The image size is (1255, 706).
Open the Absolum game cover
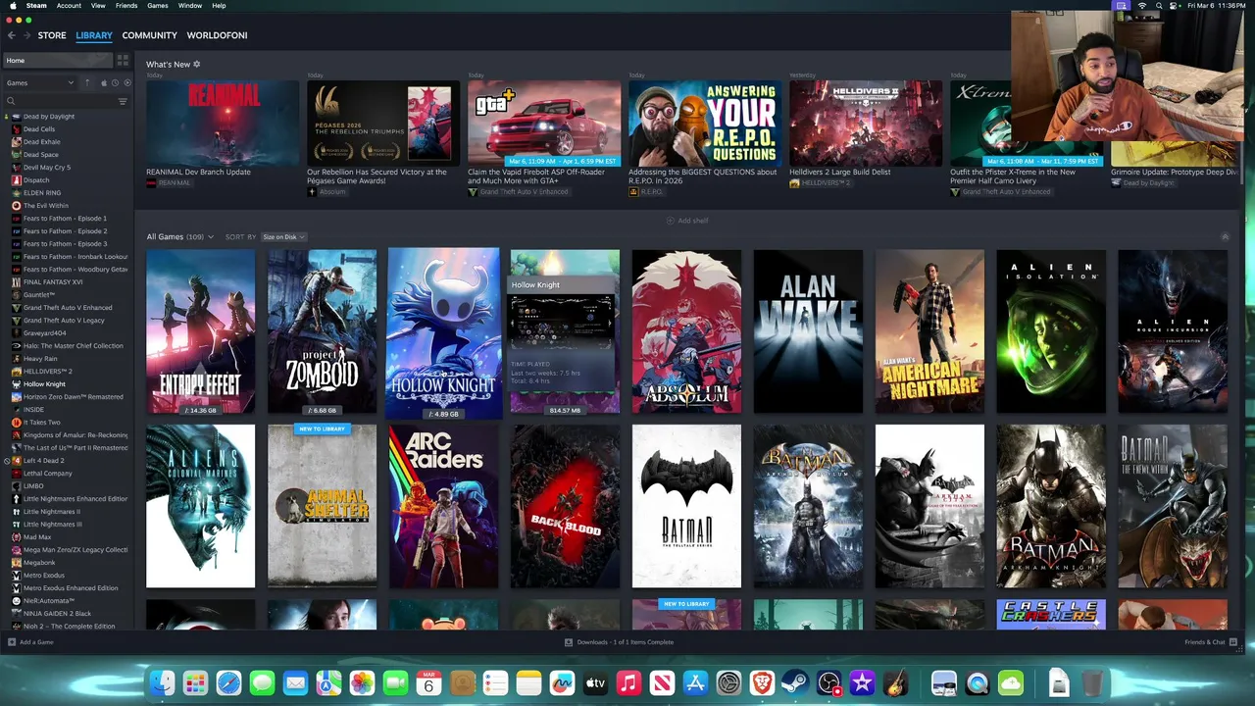point(686,331)
